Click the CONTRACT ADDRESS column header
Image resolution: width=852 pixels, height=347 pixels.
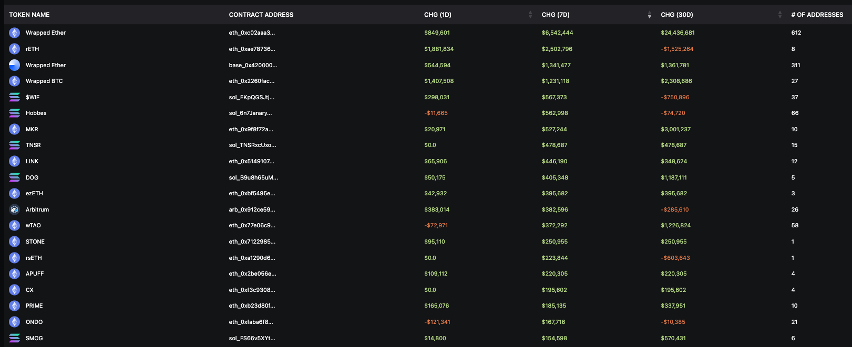(261, 15)
